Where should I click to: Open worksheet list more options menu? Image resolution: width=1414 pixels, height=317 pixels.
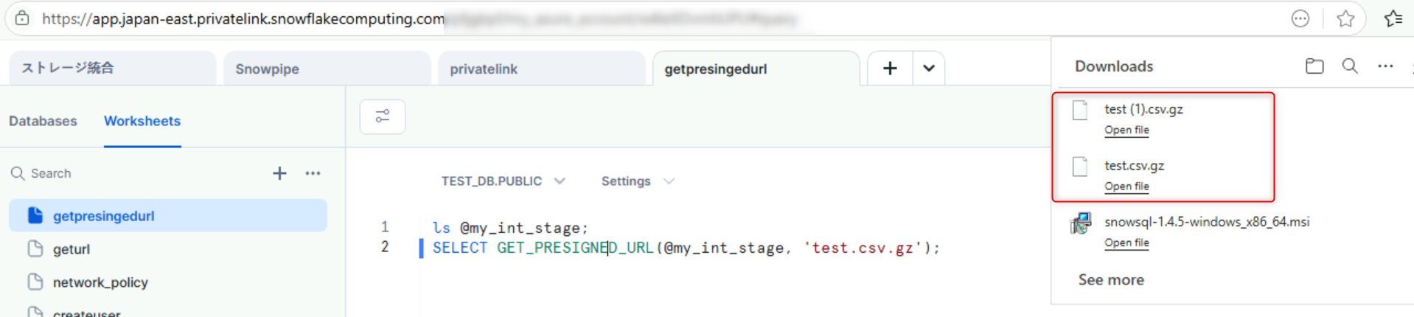(x=313, y=173)
